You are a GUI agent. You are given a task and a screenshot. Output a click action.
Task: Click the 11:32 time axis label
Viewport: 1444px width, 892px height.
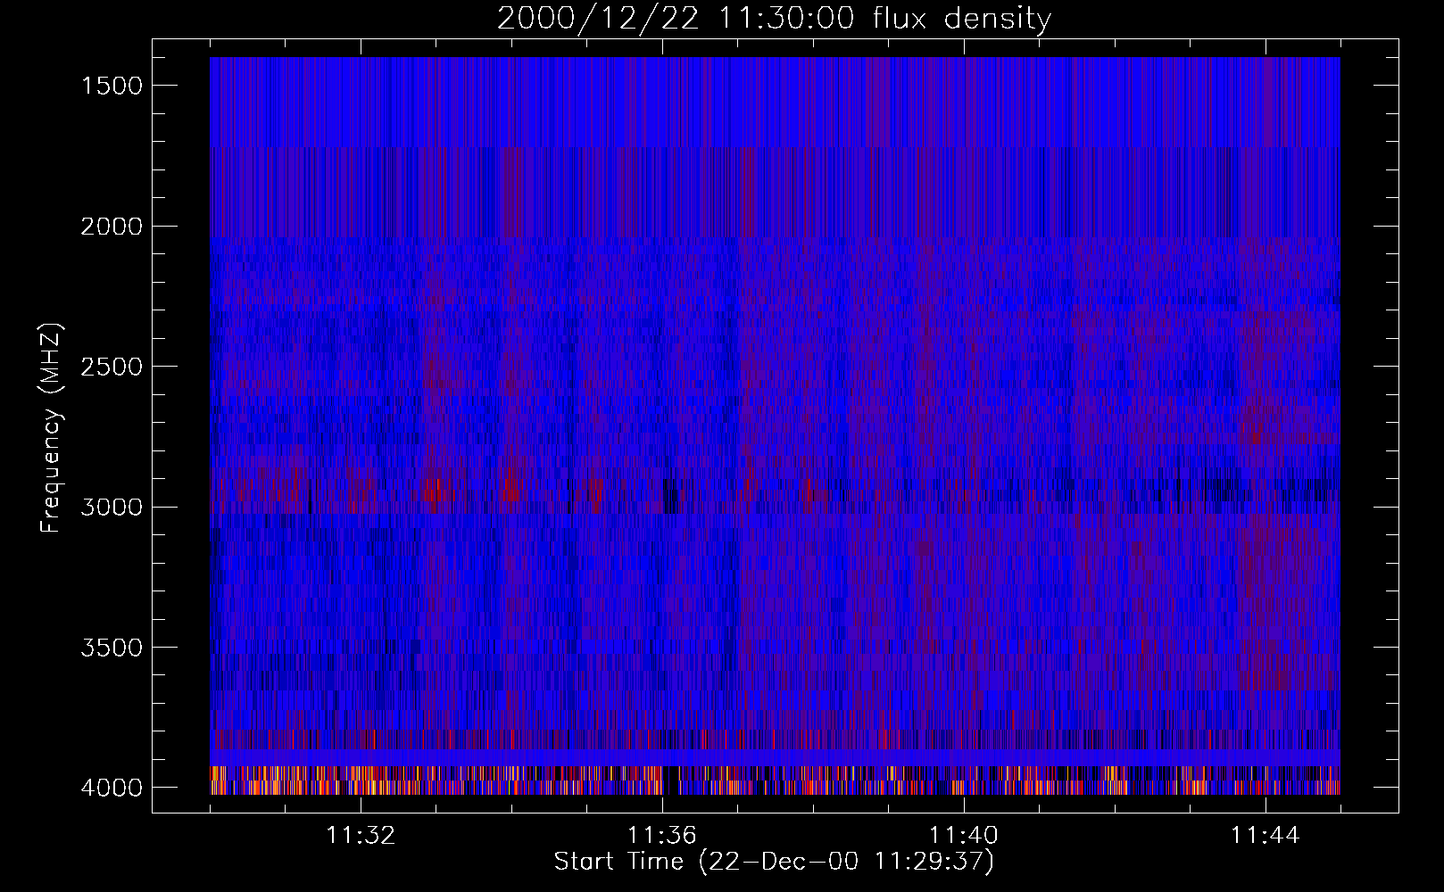coord(361,836)
